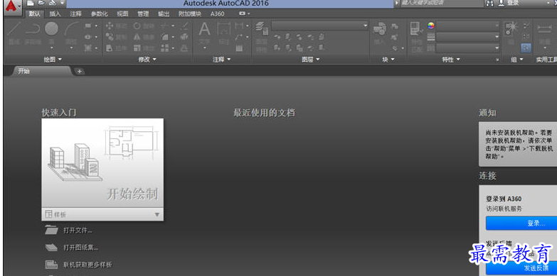This screenshot has width=557, height=276.
Task: Select the Line tool in the ribbon
Action: coord(14,33)
